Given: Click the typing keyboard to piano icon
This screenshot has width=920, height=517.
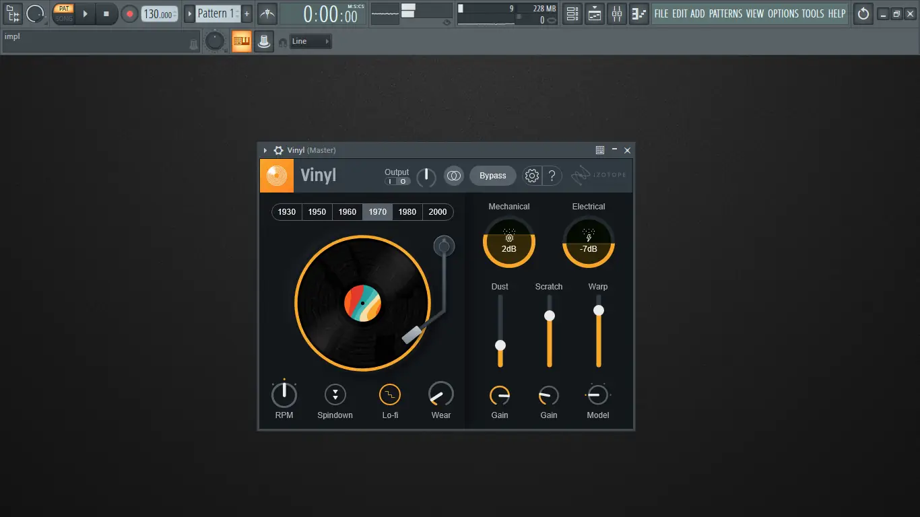Looking at the screenshot, I should (x=241, y=41).
